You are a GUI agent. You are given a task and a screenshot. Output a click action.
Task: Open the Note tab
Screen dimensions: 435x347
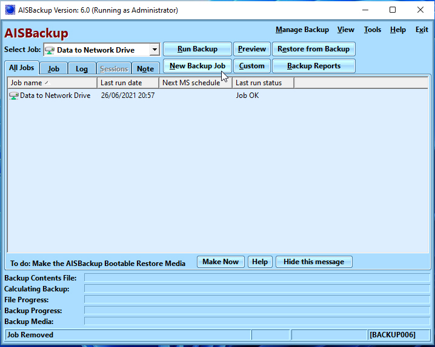(x=145, y=69)
